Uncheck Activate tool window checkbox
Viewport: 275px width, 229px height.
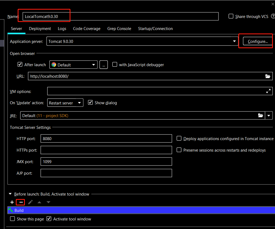pos(49,219)
